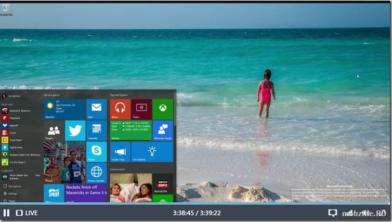Open the Get started lightbulb tile
Viewport: 392px width, 222px height.
pos(152,152)
